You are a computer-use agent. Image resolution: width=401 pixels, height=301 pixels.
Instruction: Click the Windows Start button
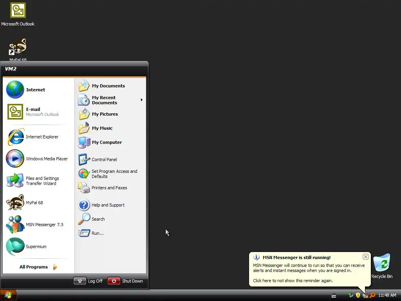pos(8,296)
